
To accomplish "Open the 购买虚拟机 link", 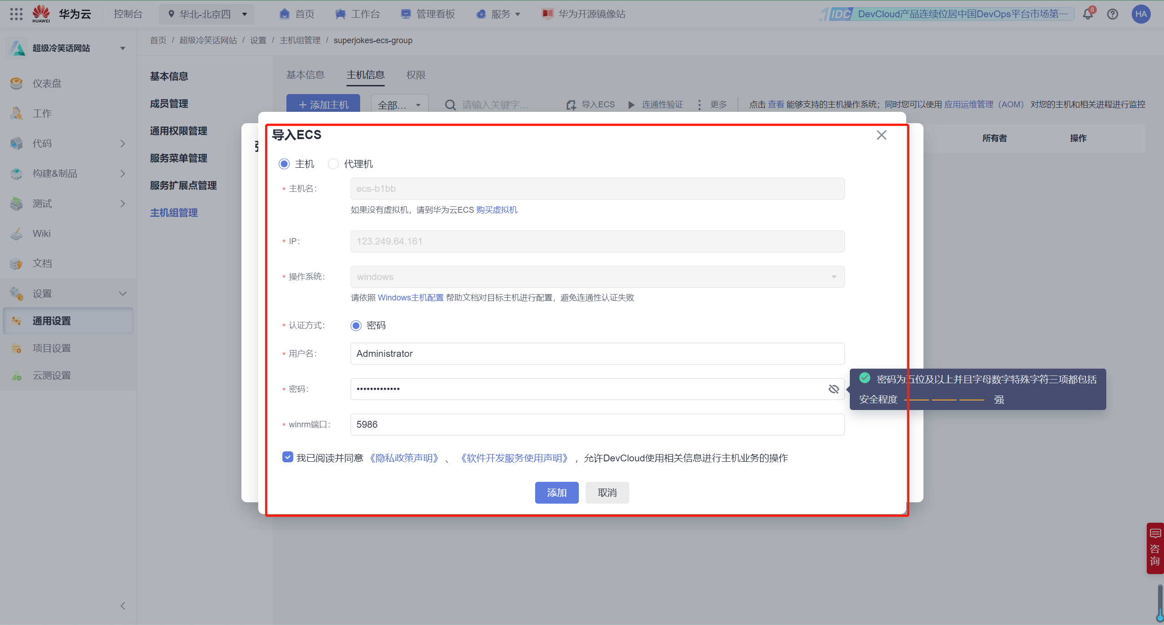I will pos(497,210).
